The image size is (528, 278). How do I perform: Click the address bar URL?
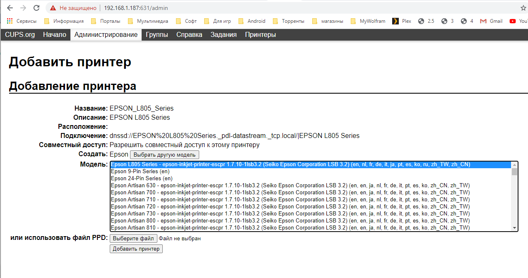point(136,8)
